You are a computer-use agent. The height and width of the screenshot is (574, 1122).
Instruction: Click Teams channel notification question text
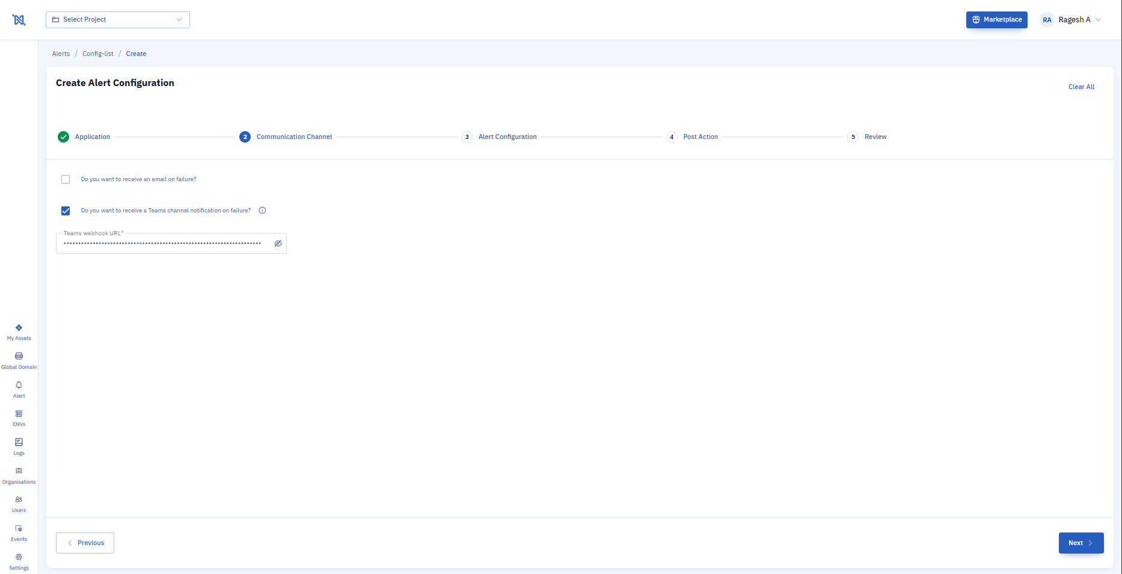(x=166, y=211)
